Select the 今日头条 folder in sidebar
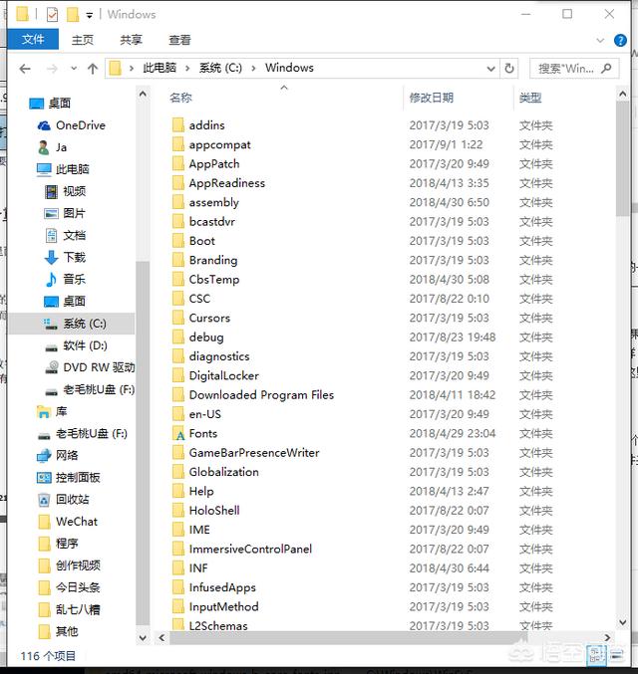 coord(69,587)
